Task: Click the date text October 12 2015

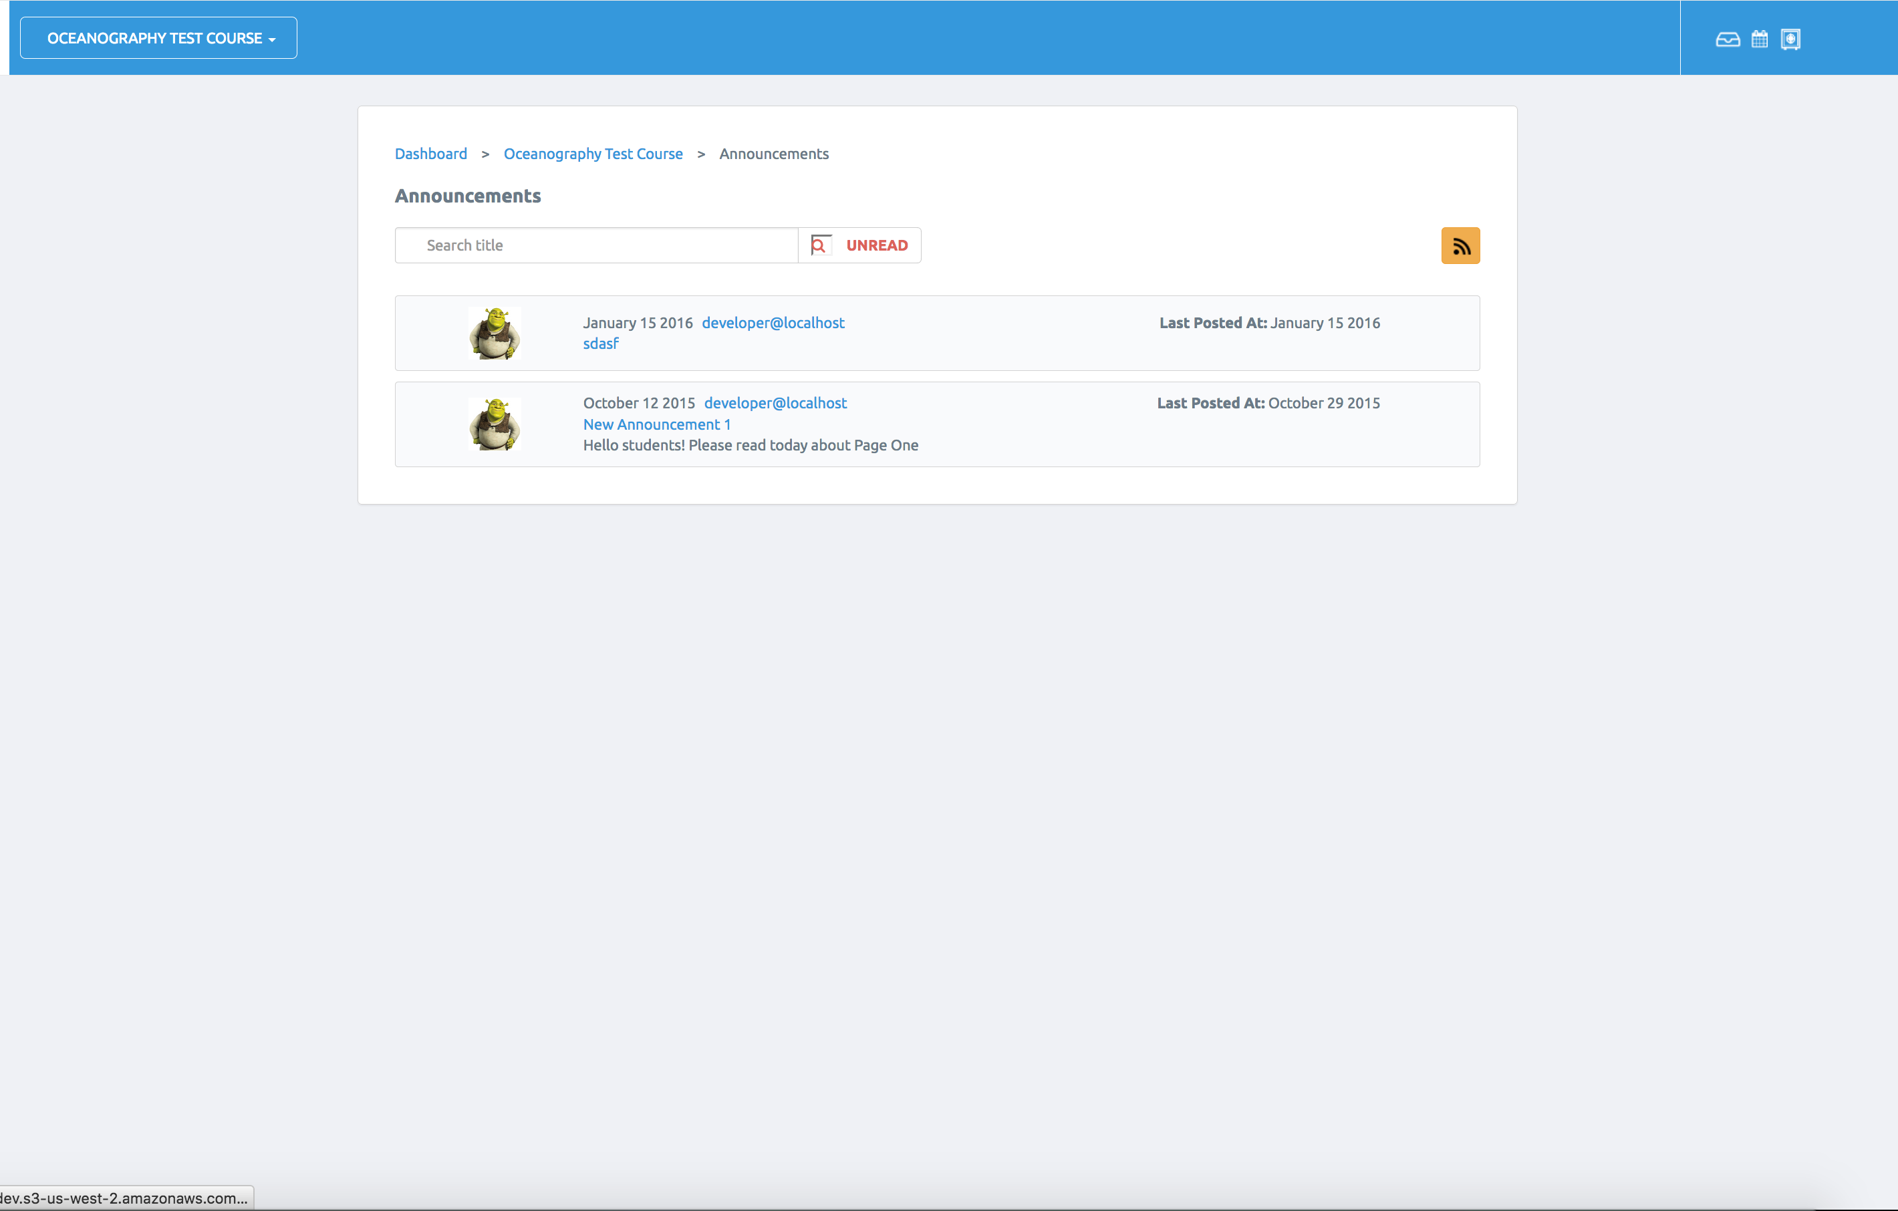Action: pyautogui.click(x=638, y=403)
